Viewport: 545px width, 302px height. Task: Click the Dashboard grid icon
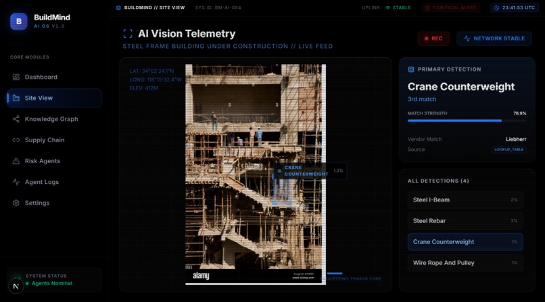[x=16, y=77]
